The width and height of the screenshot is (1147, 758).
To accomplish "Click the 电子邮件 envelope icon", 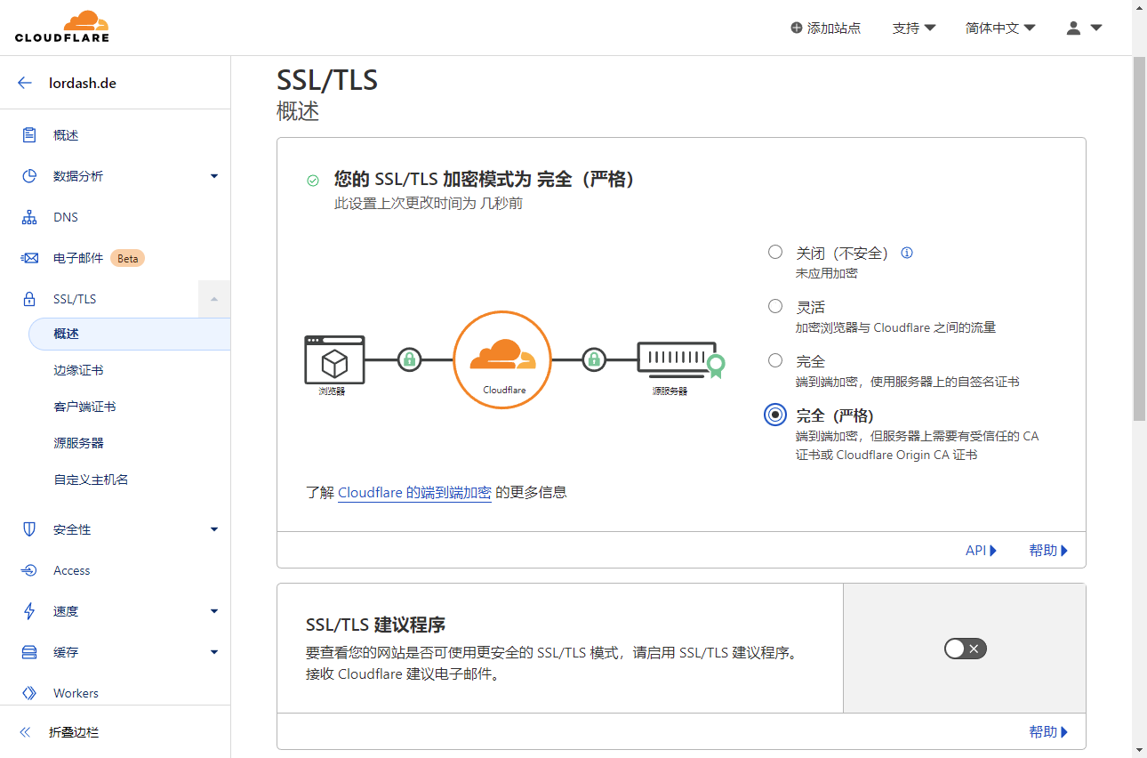I will pos(29,258).
